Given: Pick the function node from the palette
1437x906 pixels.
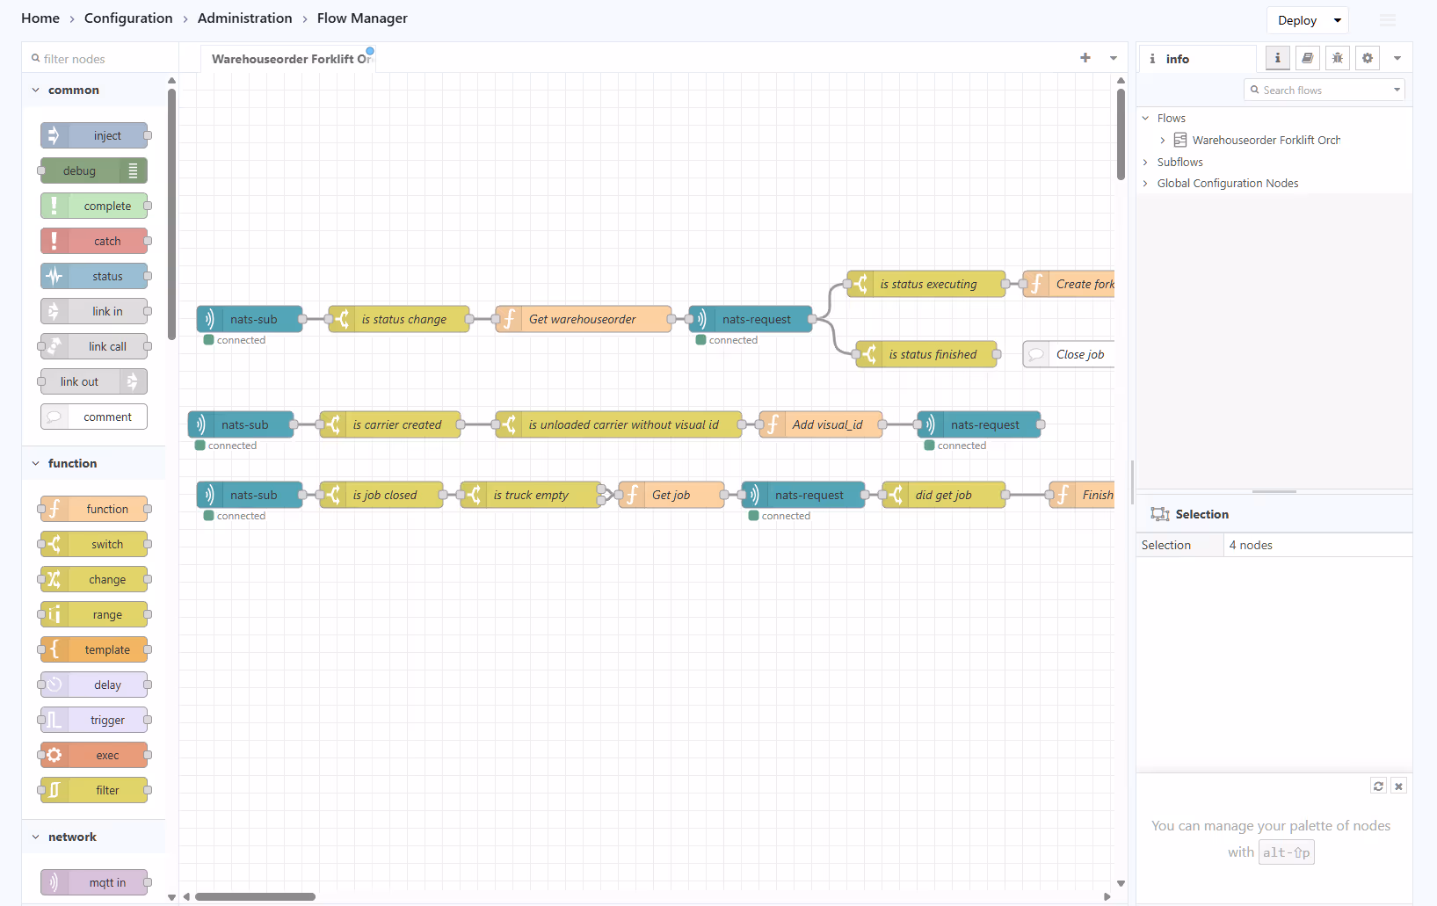Looking at the screenshot, I should click(x=94, y=509).
